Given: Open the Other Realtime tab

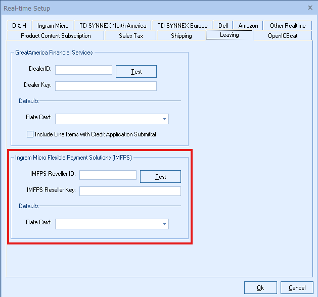Looking at the screenshot, I should click(288, 26).
